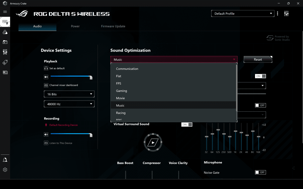Viewport: 303px width, 189px height.
Task: Click the red microphone icon under Recording
Action: tap(46, 125)
